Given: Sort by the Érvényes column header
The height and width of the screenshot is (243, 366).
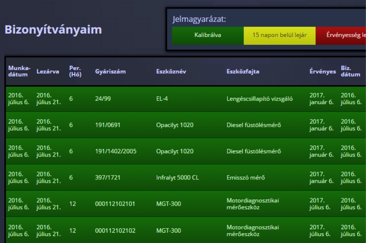Looking at the screenshot, I should [322, 71].
